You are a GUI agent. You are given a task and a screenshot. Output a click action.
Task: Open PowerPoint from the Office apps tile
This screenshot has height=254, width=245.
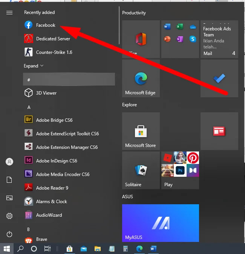[167, 39]
